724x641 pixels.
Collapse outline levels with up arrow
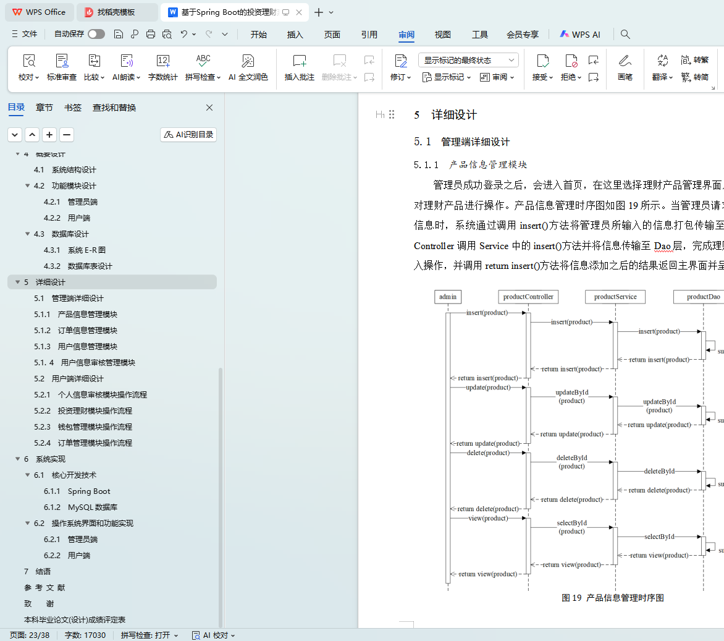coord(32,135)
